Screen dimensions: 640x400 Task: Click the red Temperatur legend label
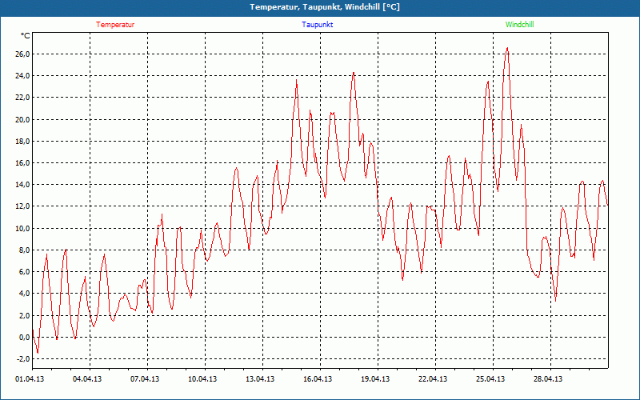pos(115,25)
